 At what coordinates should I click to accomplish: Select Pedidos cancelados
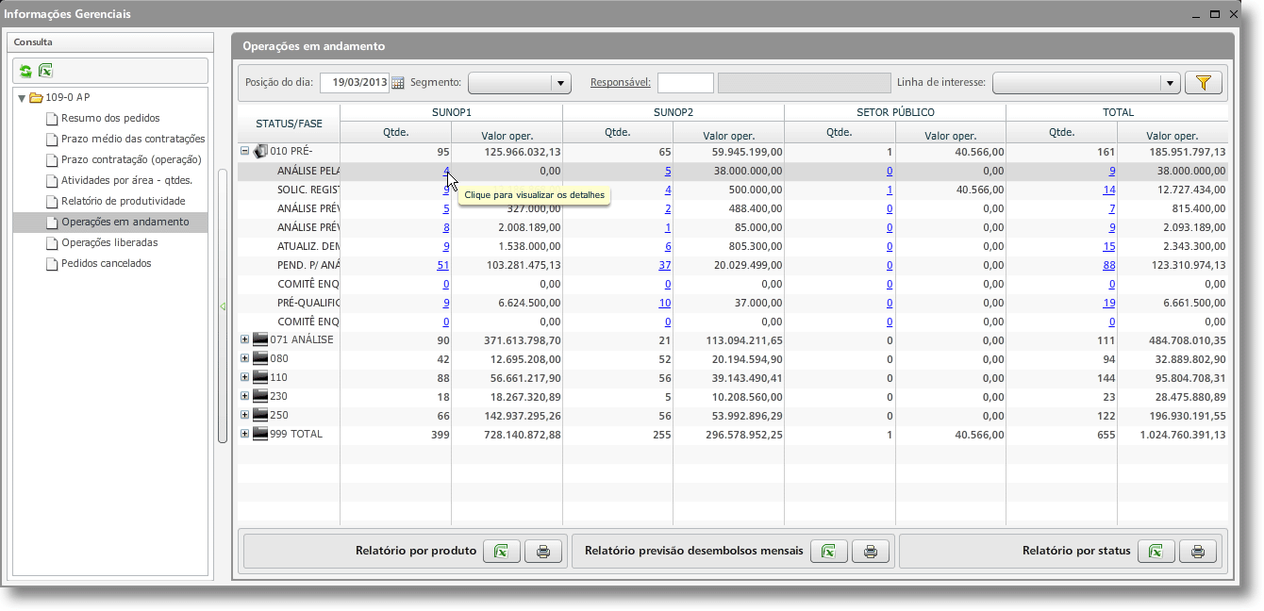(x=107, y=263)
